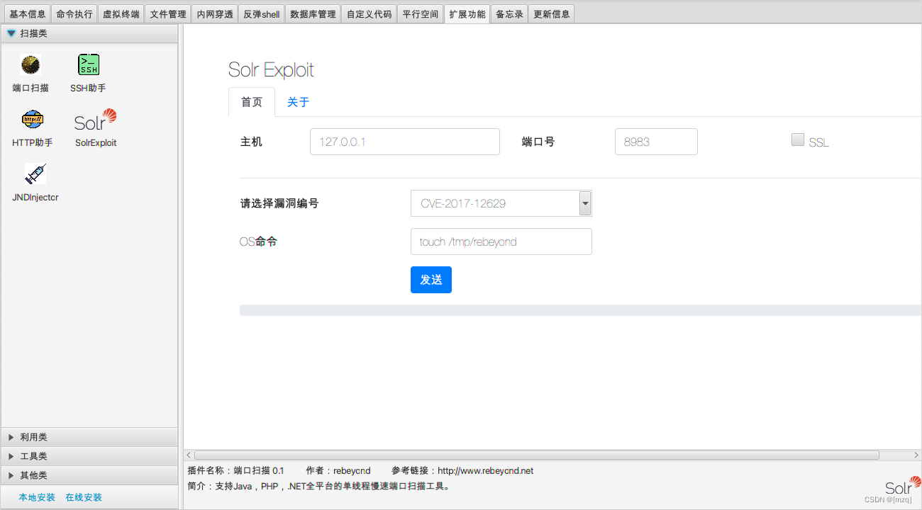
Task: Open the 备忘录 tab
Action: pyautogui.click(x=509, y=14)
